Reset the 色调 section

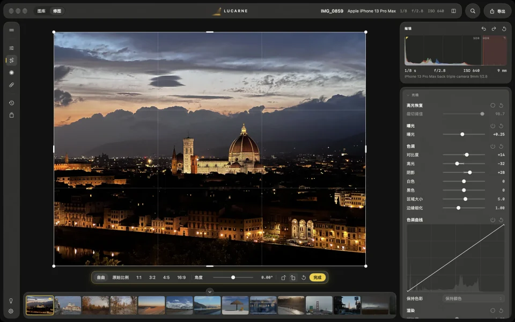pyautogui.click(x=501, y=146)
